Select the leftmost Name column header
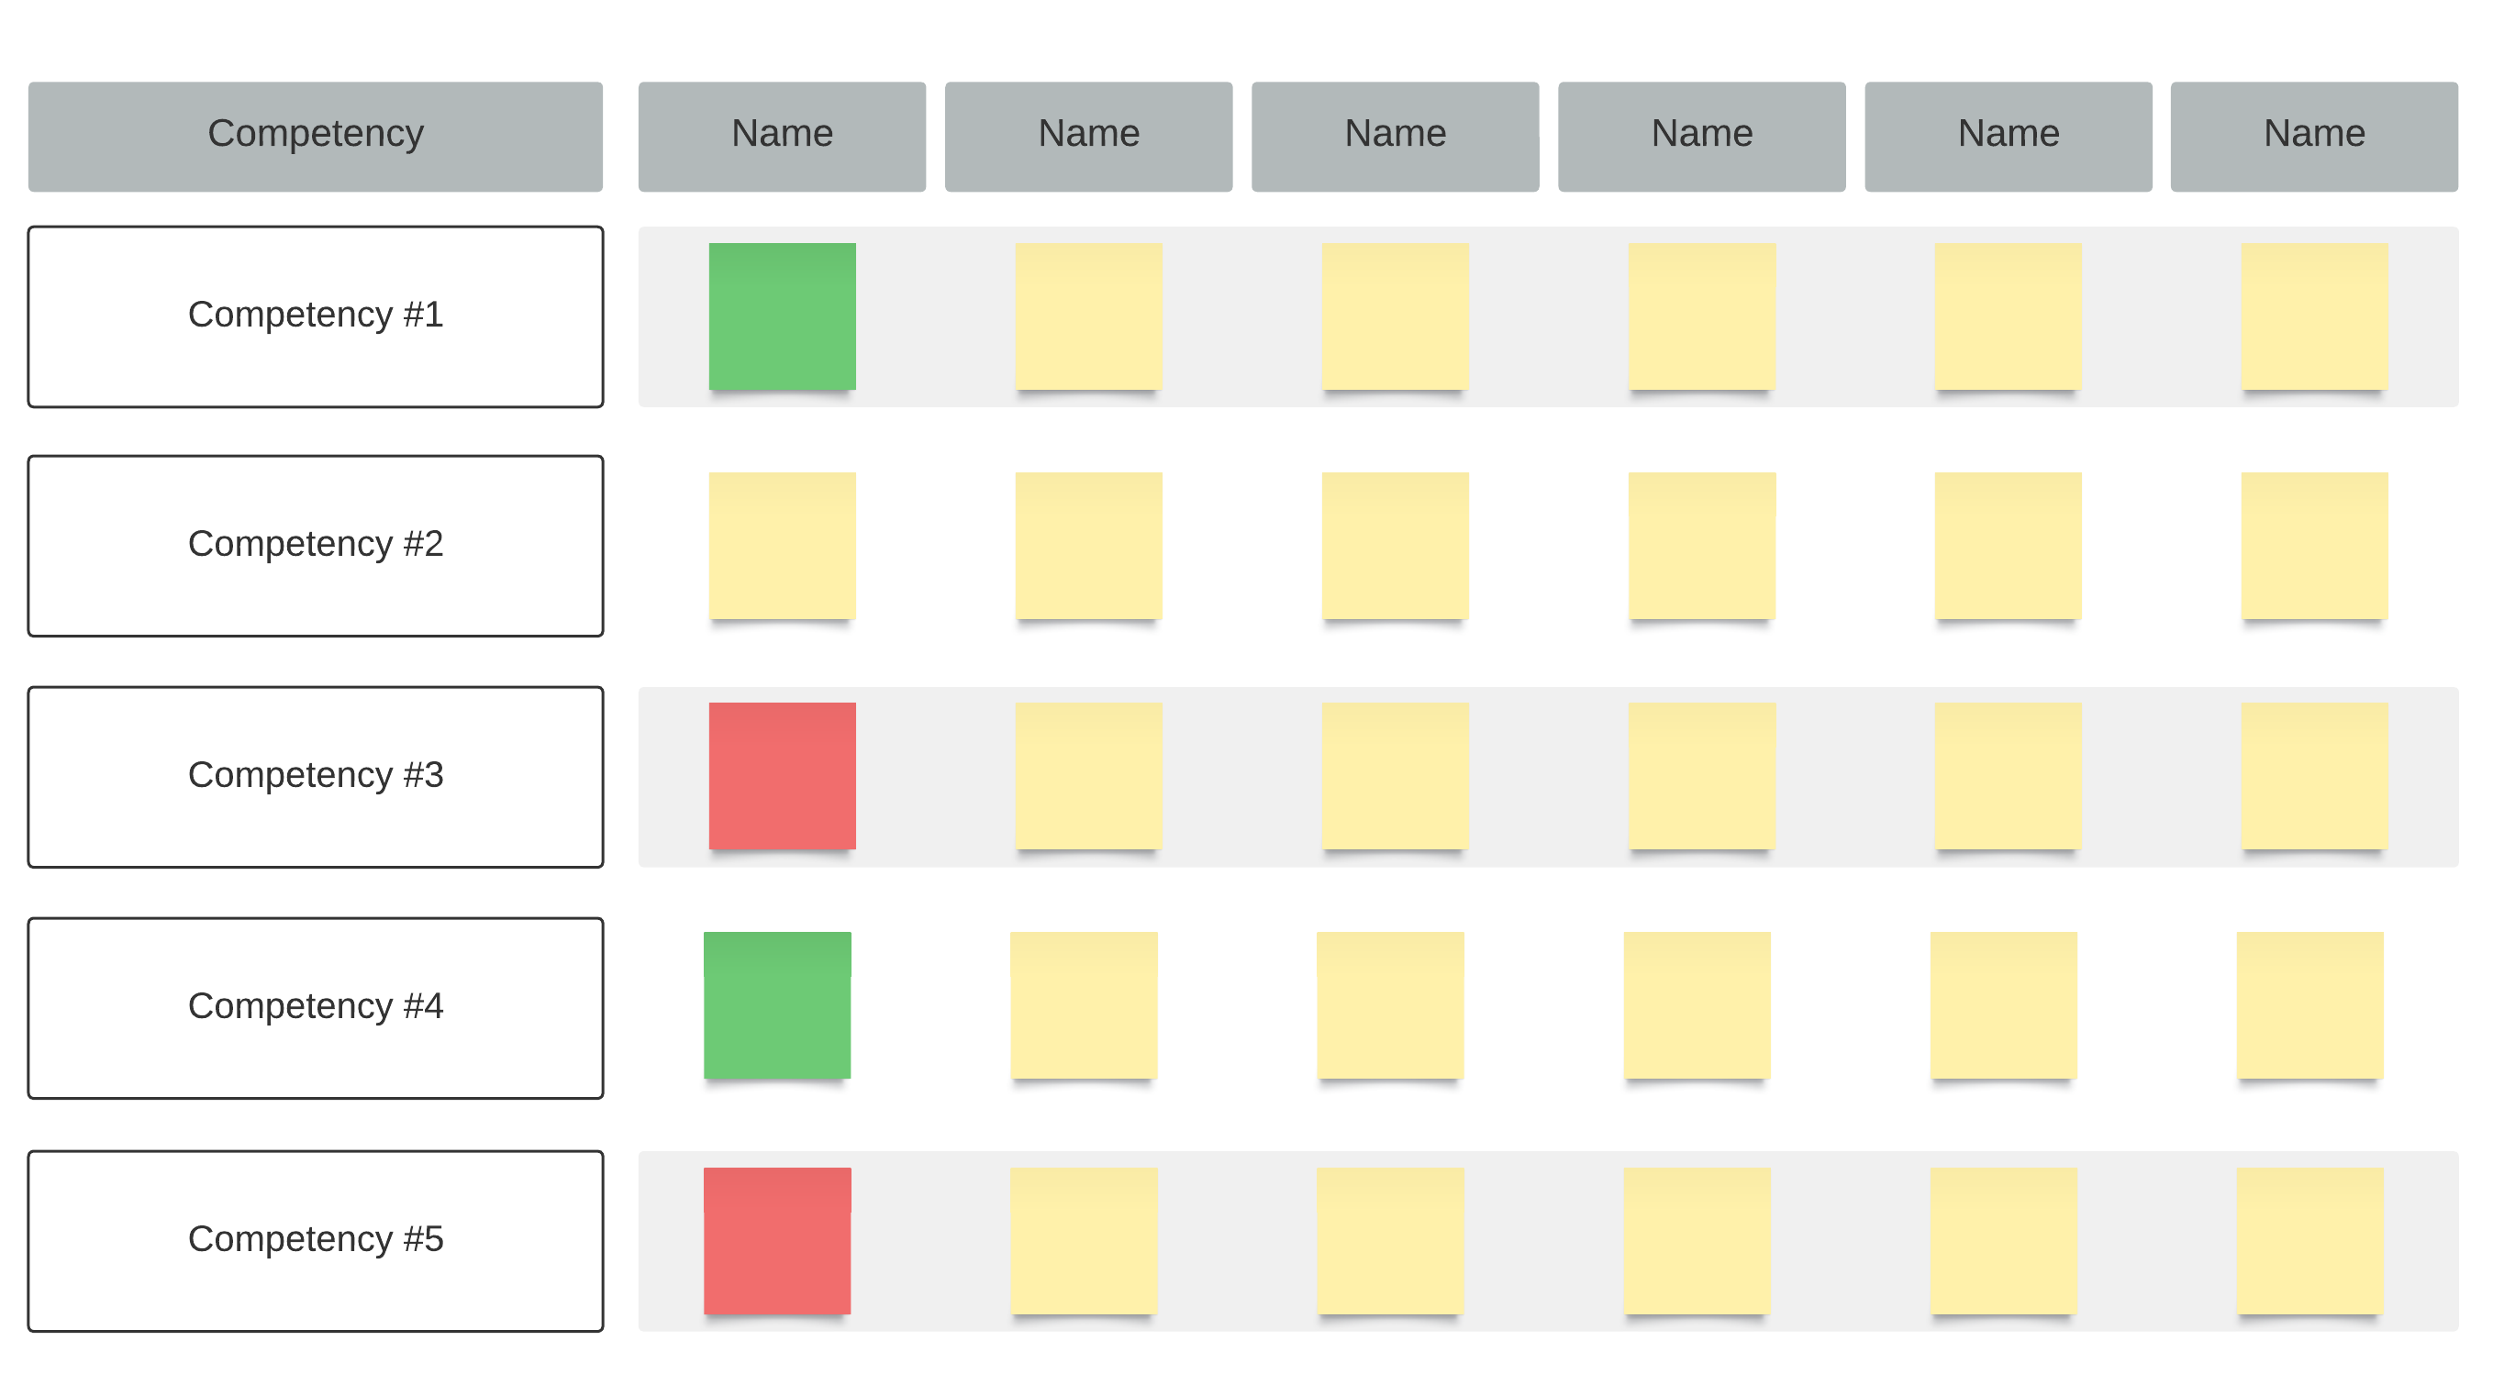The height and width of the screenshot is (1374, 2493). coord(782,137)
